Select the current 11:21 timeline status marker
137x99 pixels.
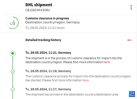coord(13,53)
